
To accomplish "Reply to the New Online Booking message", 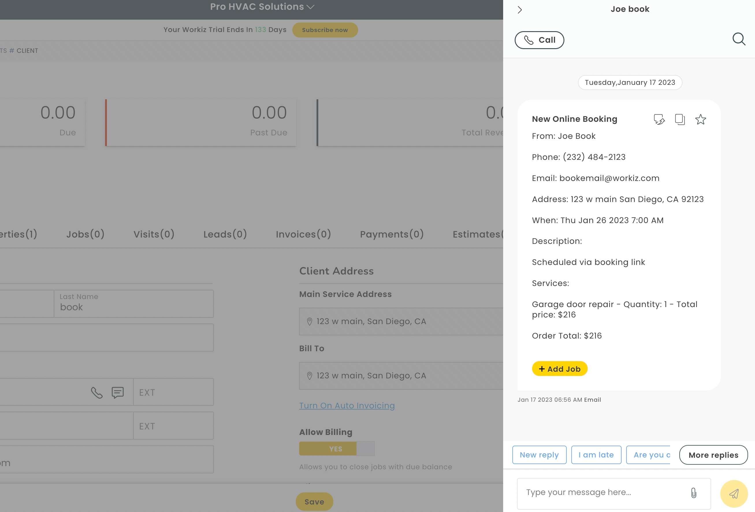I will tap(659, 119).
